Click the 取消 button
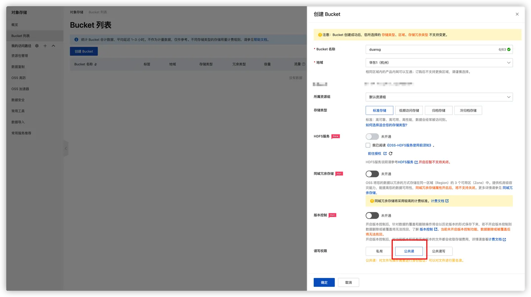This screenshot has width=531, height=297. pyautogui.click(x=349, y=283)
